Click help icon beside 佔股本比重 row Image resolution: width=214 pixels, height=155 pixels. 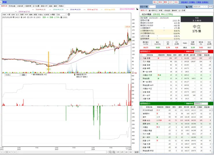coord(157,36)
